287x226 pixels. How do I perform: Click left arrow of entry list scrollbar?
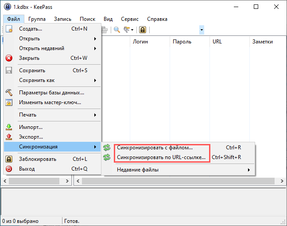pos(78,181)
